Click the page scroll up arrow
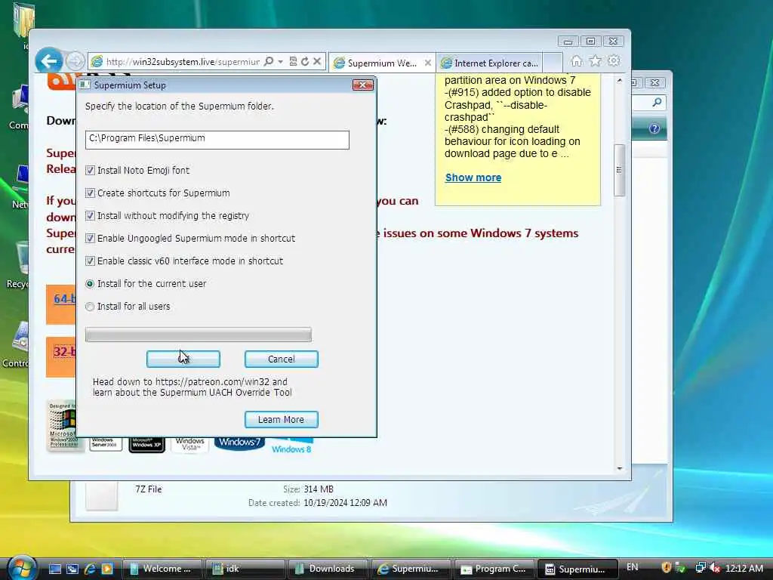The image size is (773, 580). pos(620,80)
